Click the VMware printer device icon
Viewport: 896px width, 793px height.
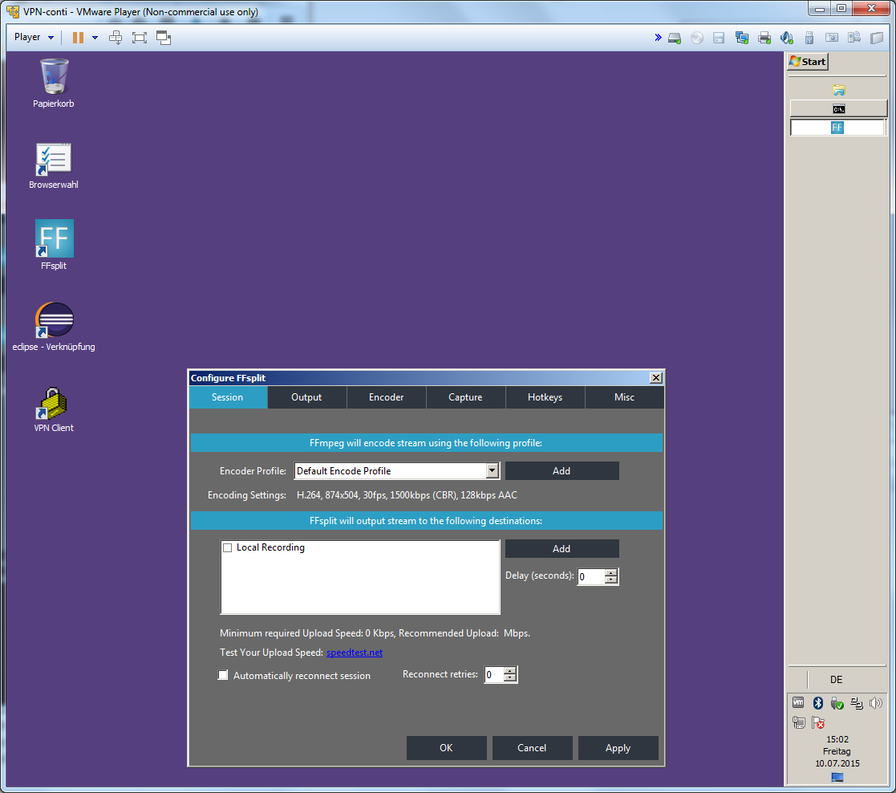pos(764,39)
